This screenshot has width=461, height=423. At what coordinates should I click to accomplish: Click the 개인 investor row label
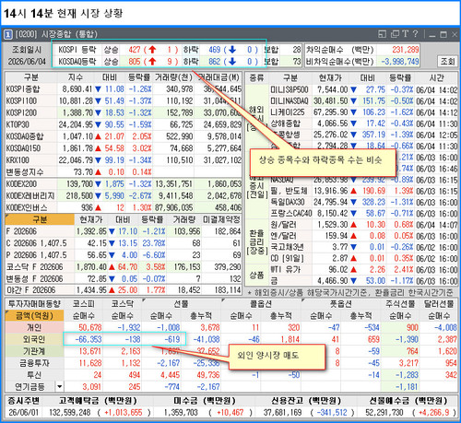coord(34,327)
